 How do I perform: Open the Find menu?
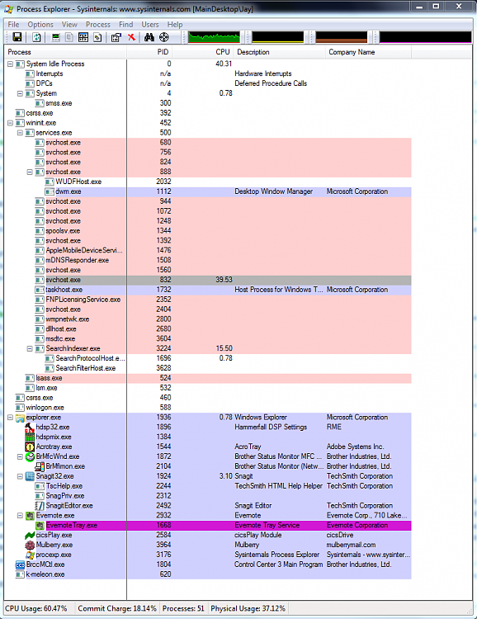(x=126, y=25)
